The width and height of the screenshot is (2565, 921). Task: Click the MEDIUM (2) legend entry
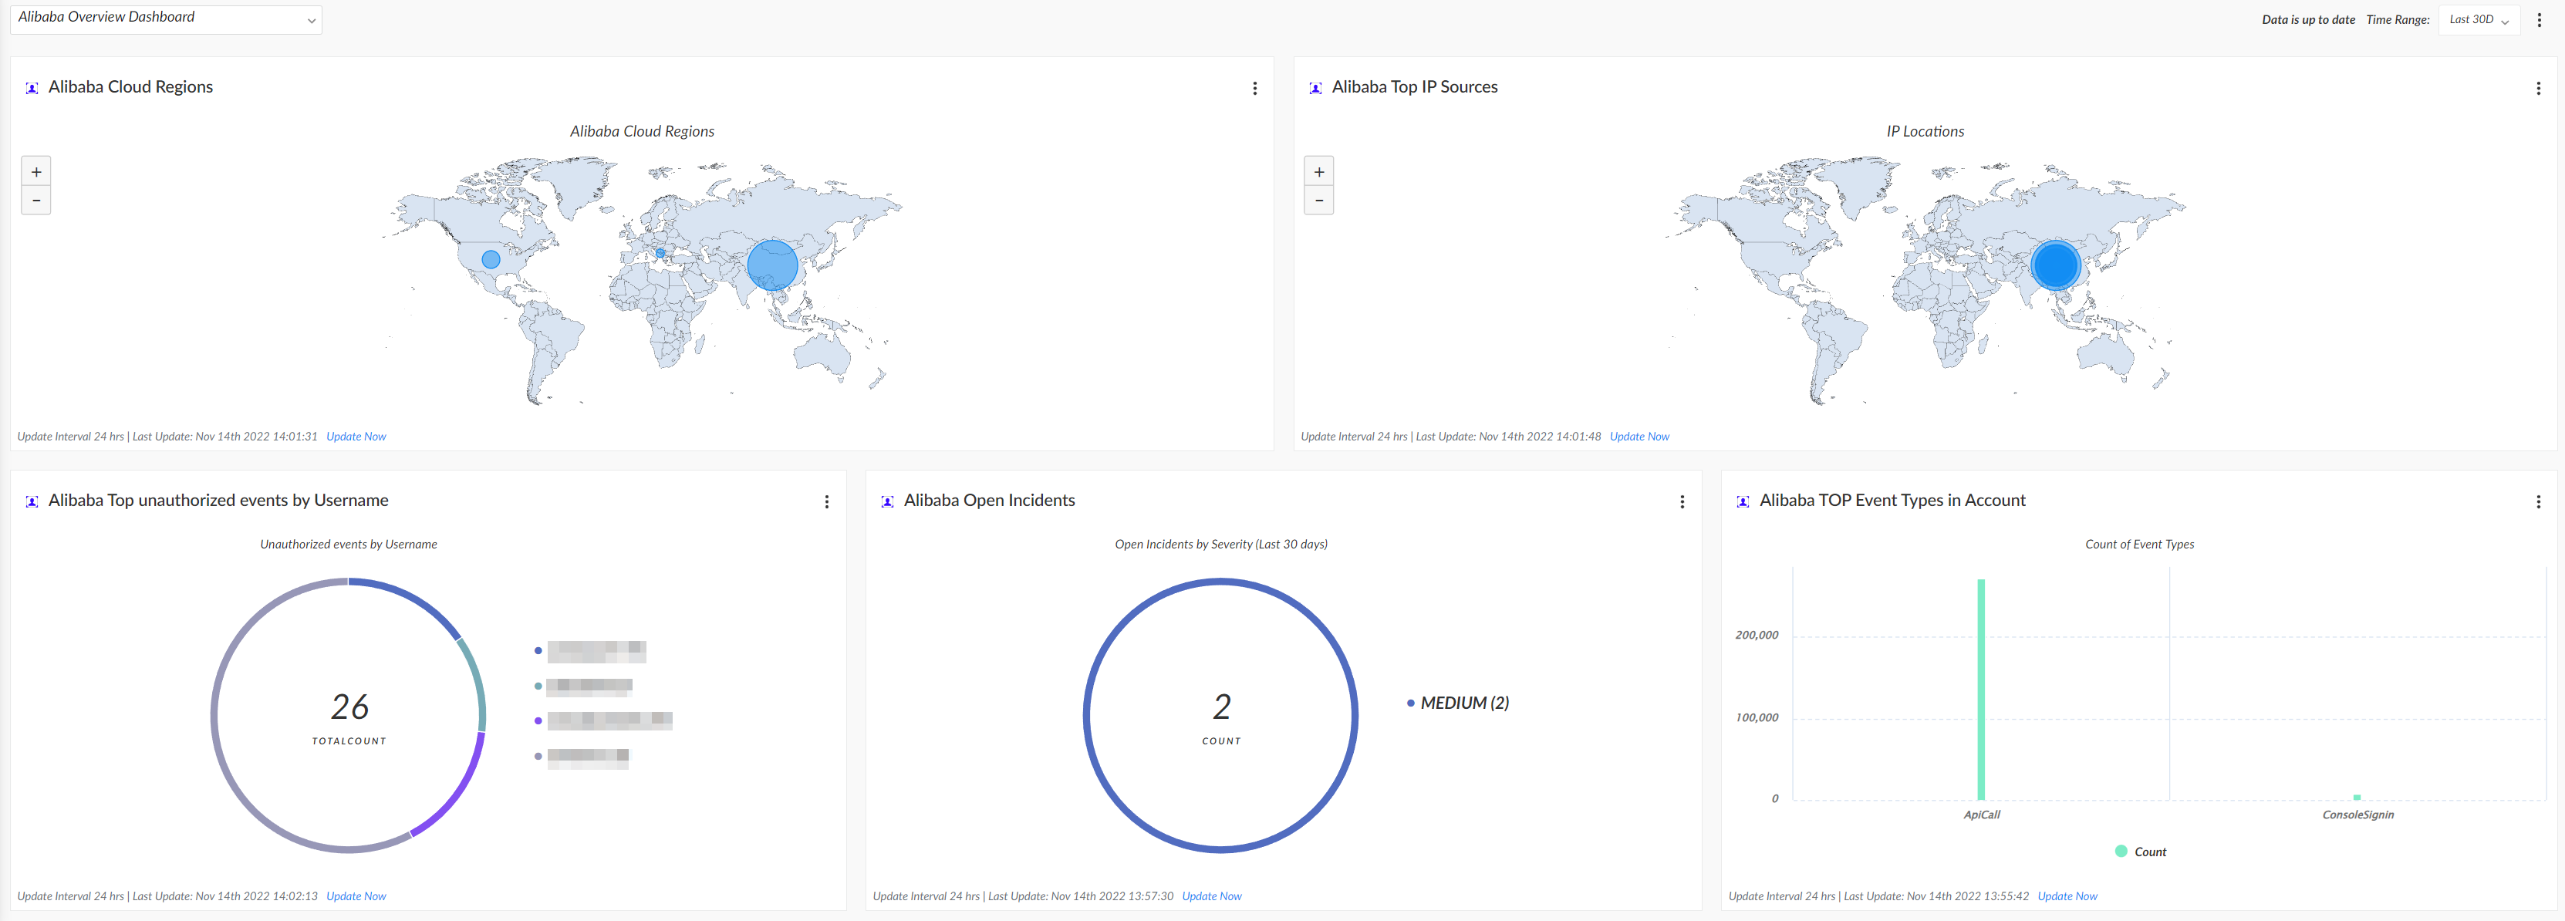point(1458,703)
